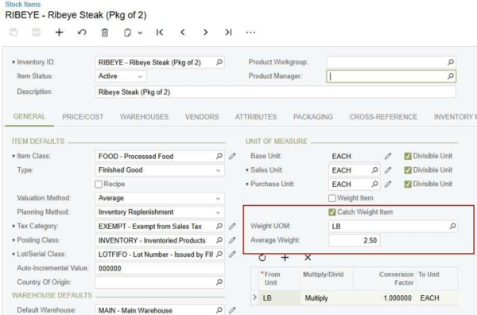
Task: Follow the Stock Items breadcrumb link
Action: (23, 4)
